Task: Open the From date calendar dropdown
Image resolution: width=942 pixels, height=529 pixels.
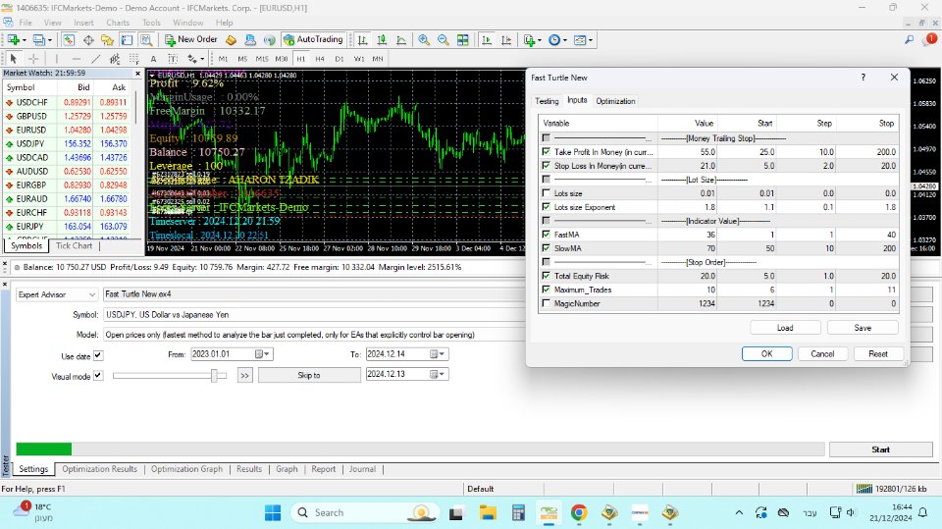Action: [x=263, y=354]
